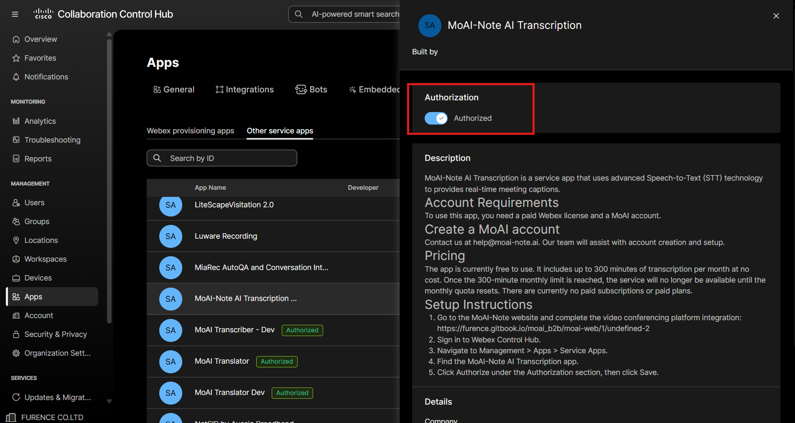Open Notifications bell icon
Screen dimensions: 795x423
click(16, 77)
